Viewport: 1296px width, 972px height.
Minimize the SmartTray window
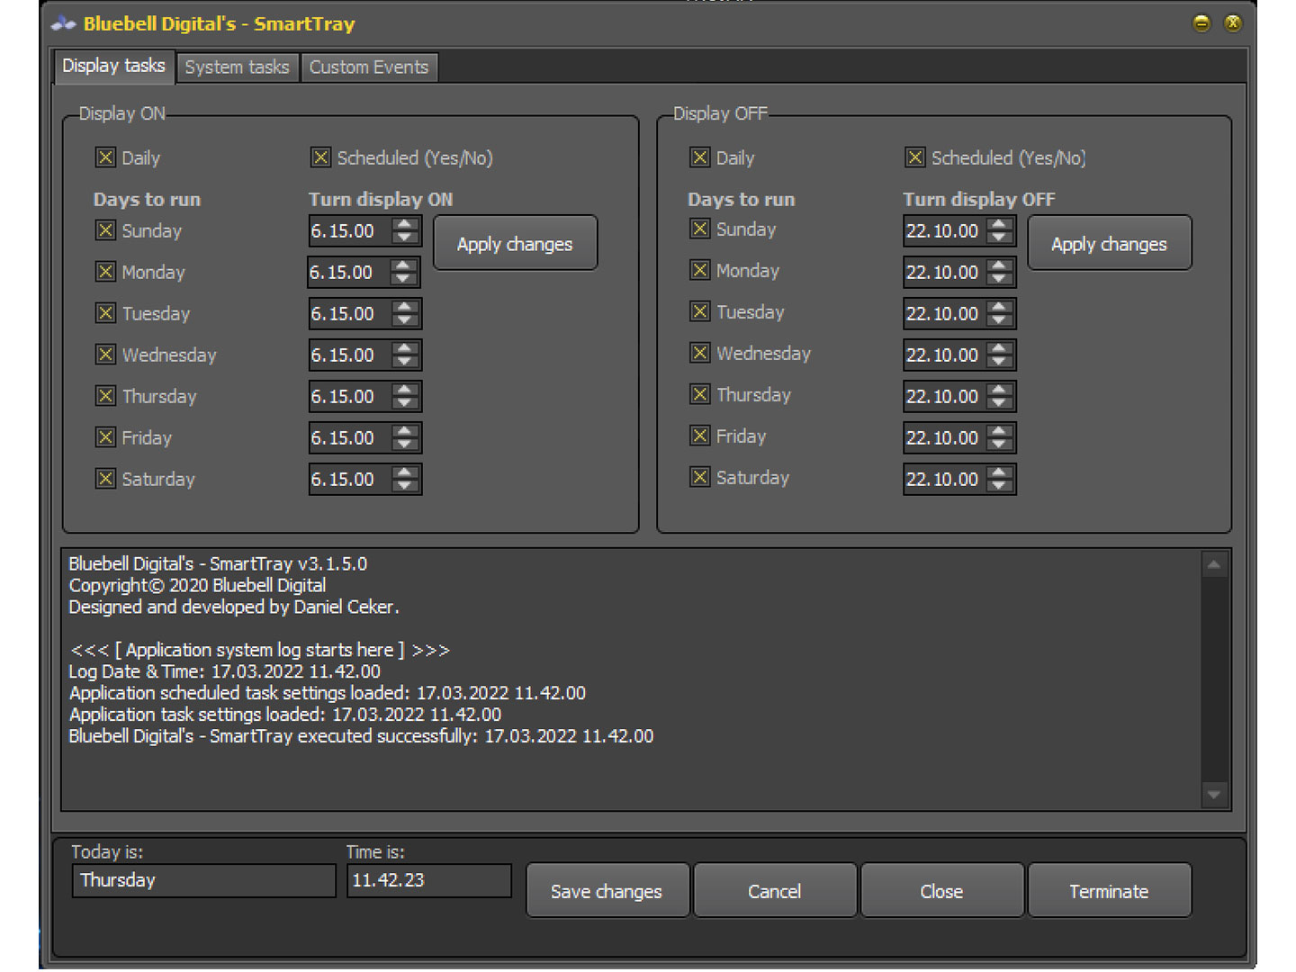pos(1201,23)
